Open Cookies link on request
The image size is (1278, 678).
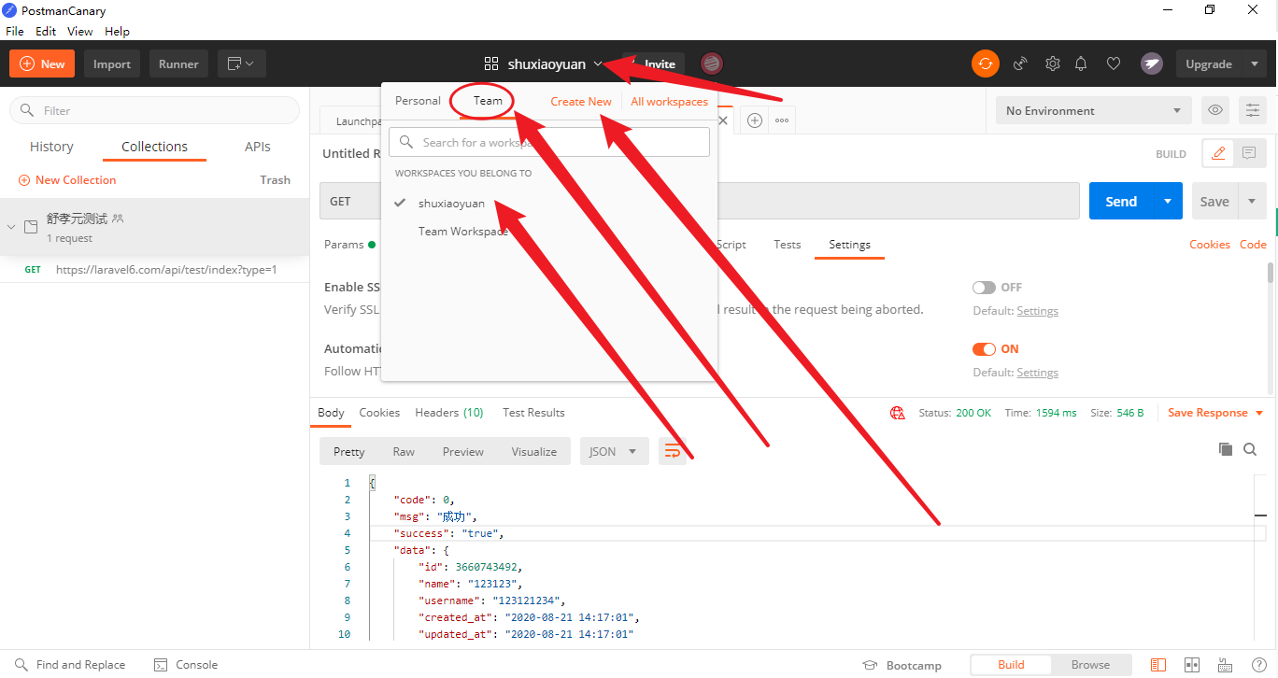point(1210,245)
